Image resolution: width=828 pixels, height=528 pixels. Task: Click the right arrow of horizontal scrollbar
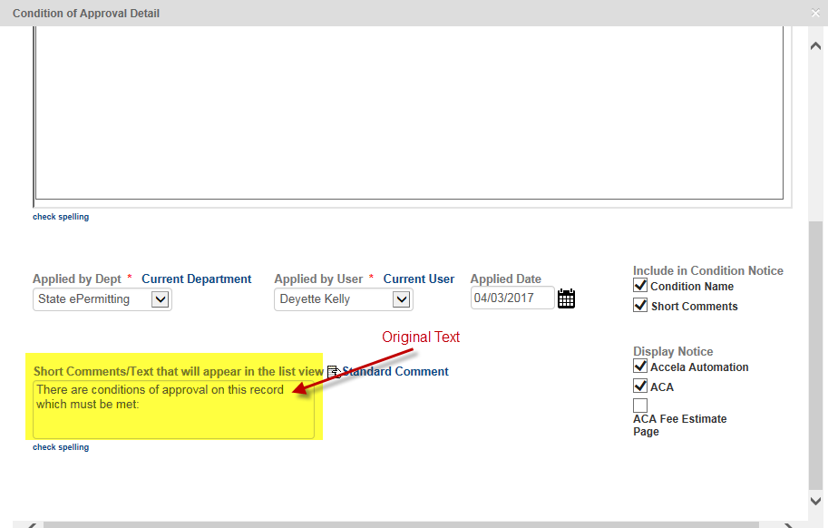click(x=787, y=524)
